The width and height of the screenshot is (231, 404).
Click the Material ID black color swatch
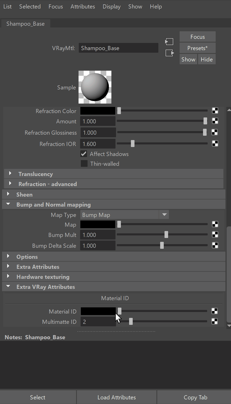[98, 311]
